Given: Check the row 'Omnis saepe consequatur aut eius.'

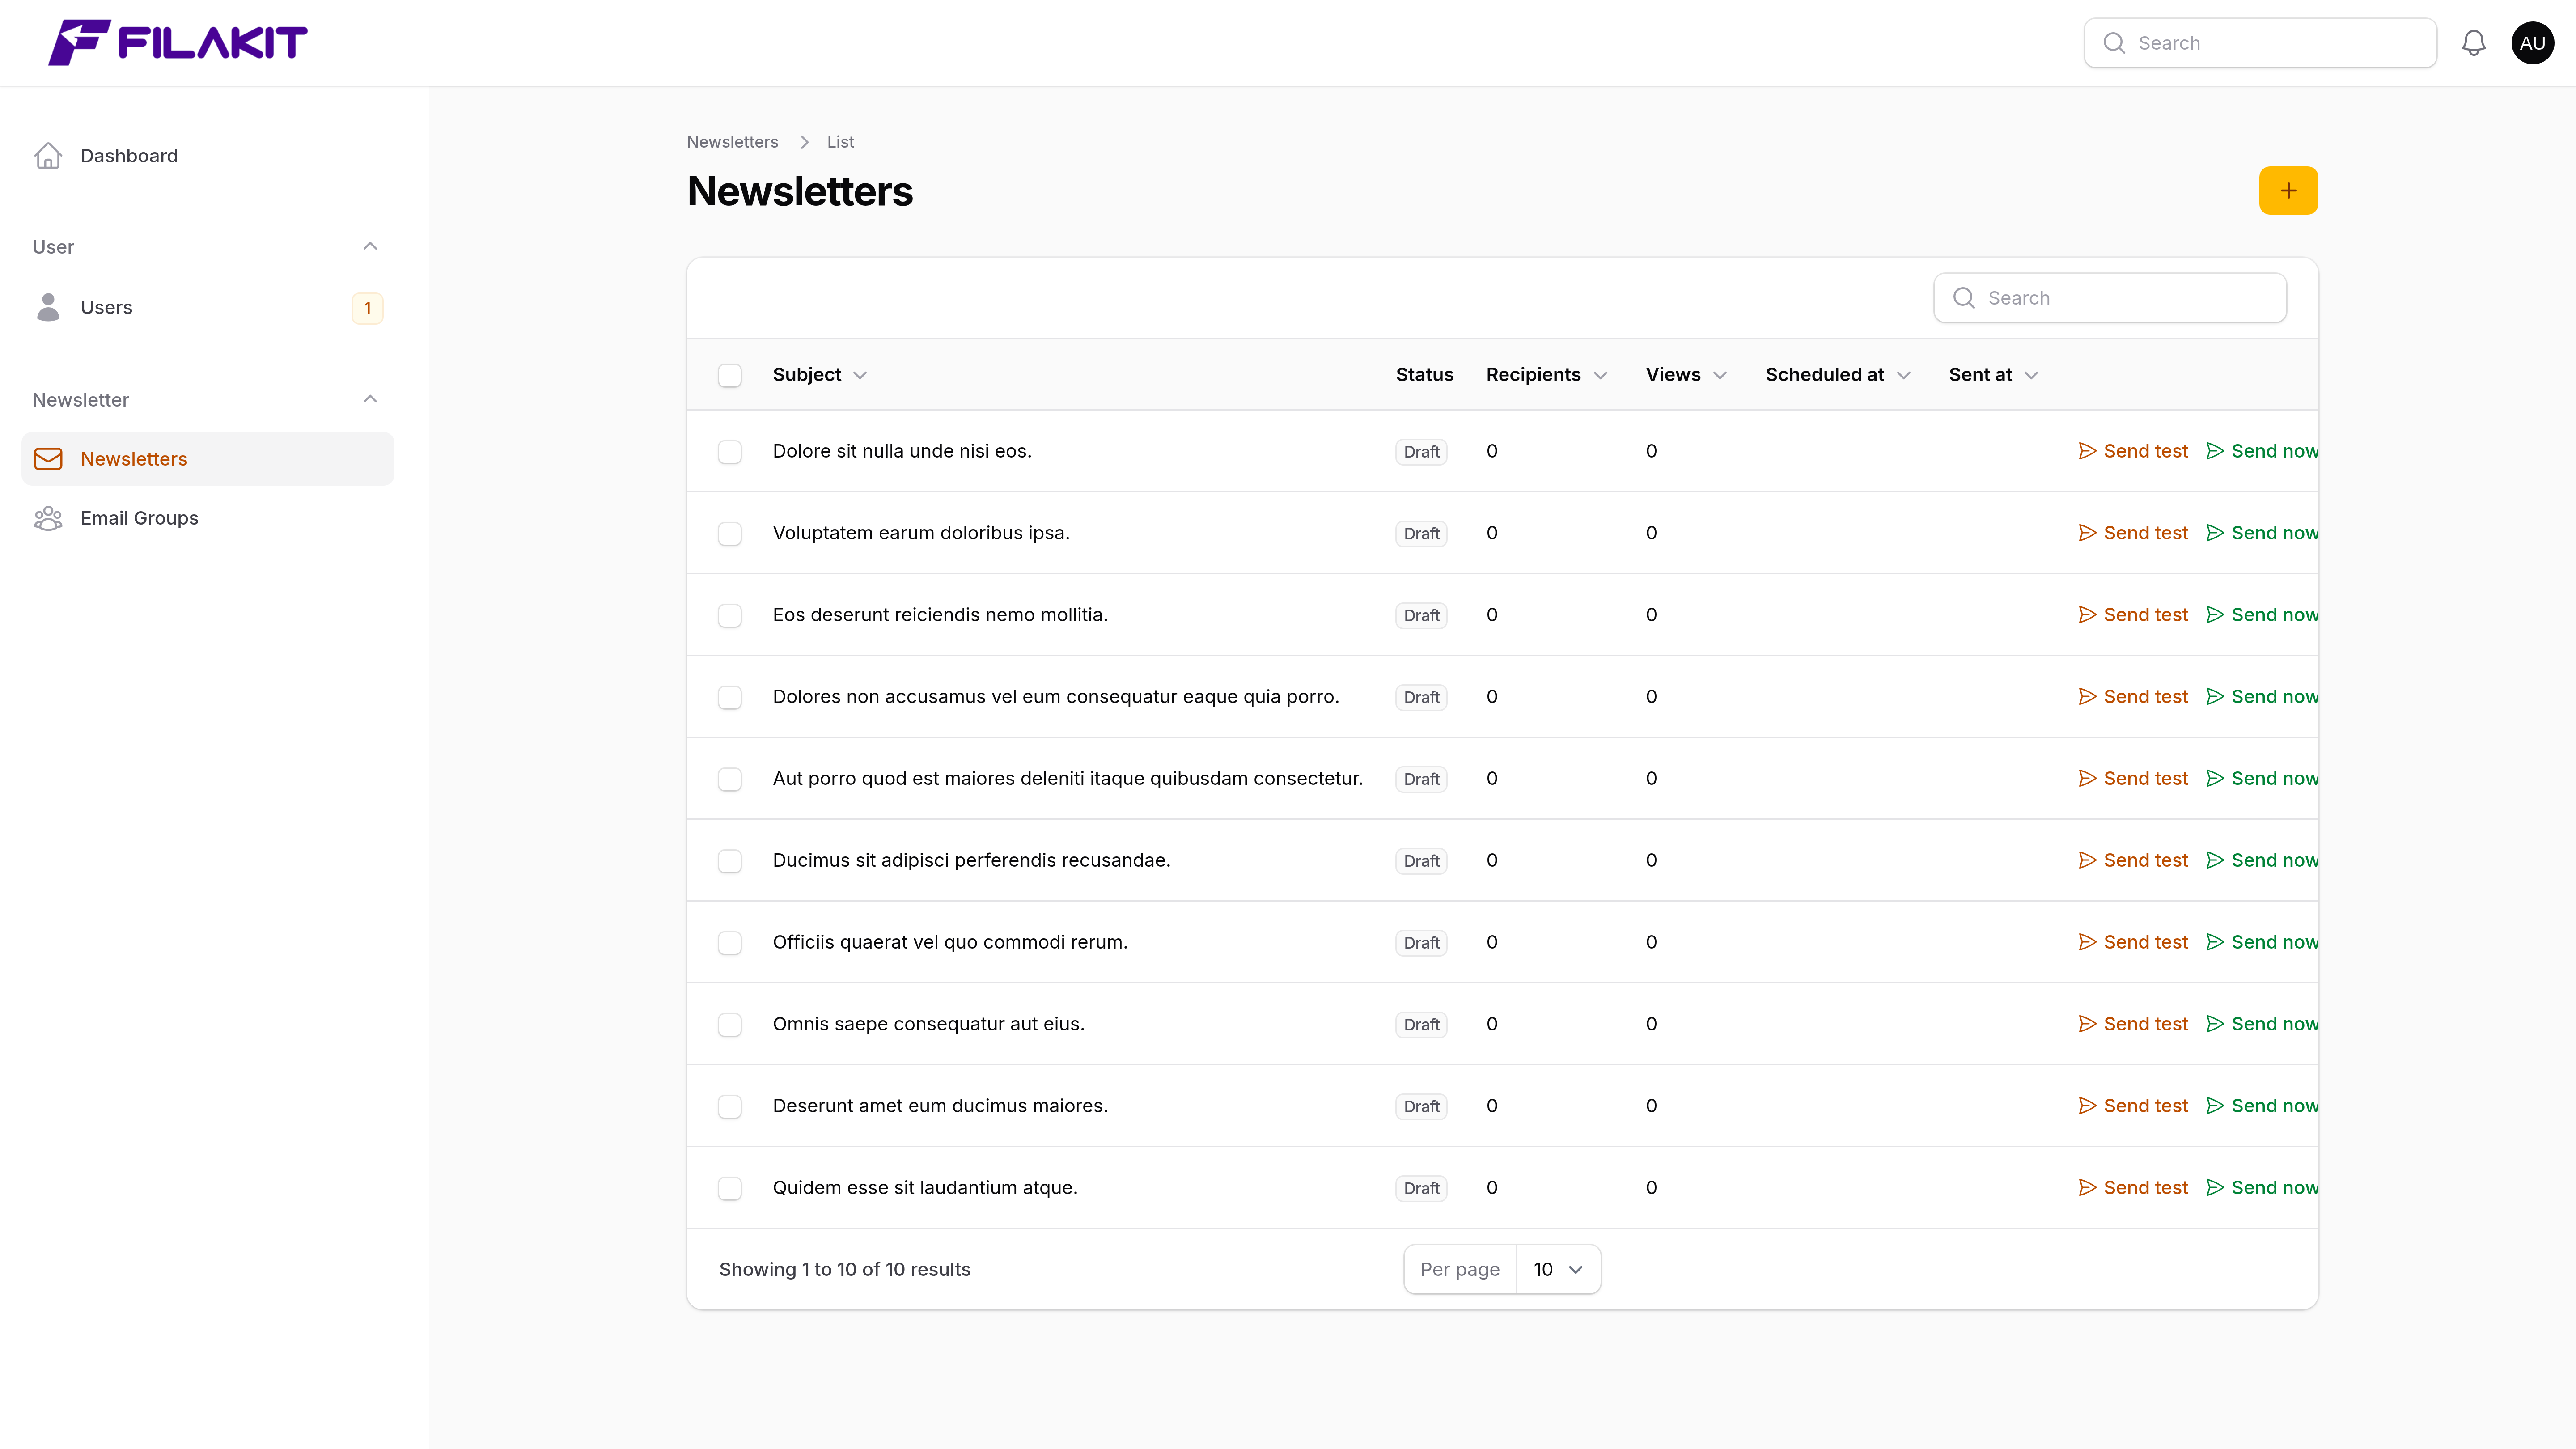Looking at the screenshot, I should point(730,1025).
